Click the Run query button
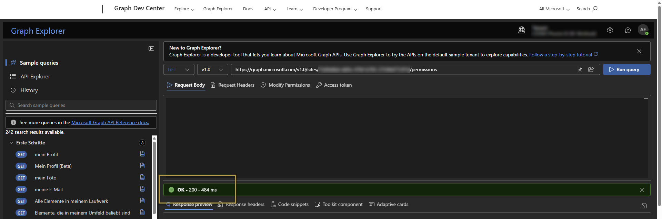 626,69
